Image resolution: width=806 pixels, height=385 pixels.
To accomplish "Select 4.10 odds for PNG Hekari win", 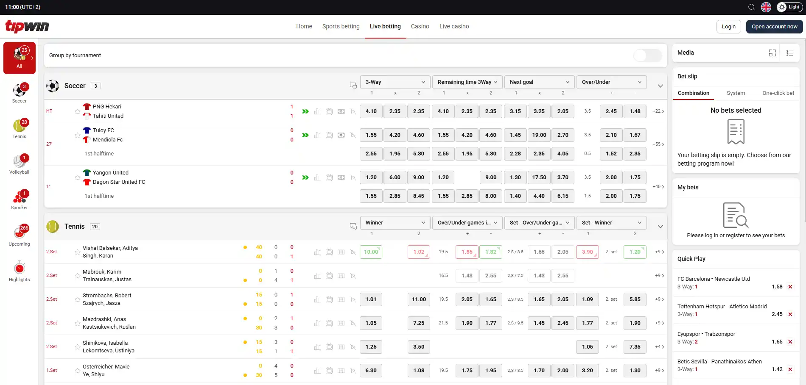I will pyautogui.click(x=371, y=111).
